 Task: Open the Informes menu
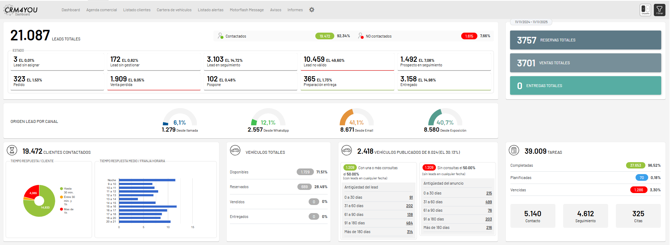[295, 10]
